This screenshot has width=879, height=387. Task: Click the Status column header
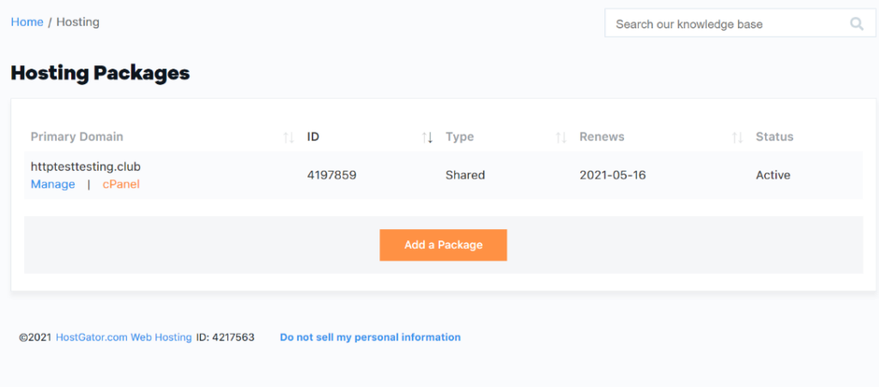click(x=774, y=137)
